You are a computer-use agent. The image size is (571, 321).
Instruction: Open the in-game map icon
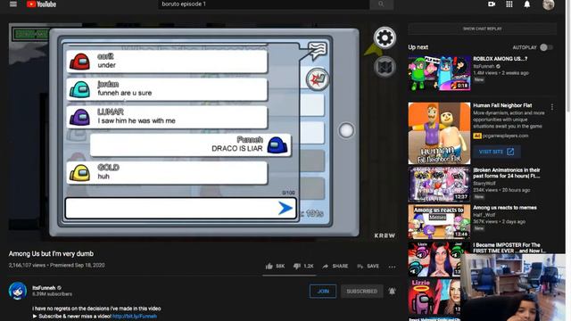[x=385, y=67]
